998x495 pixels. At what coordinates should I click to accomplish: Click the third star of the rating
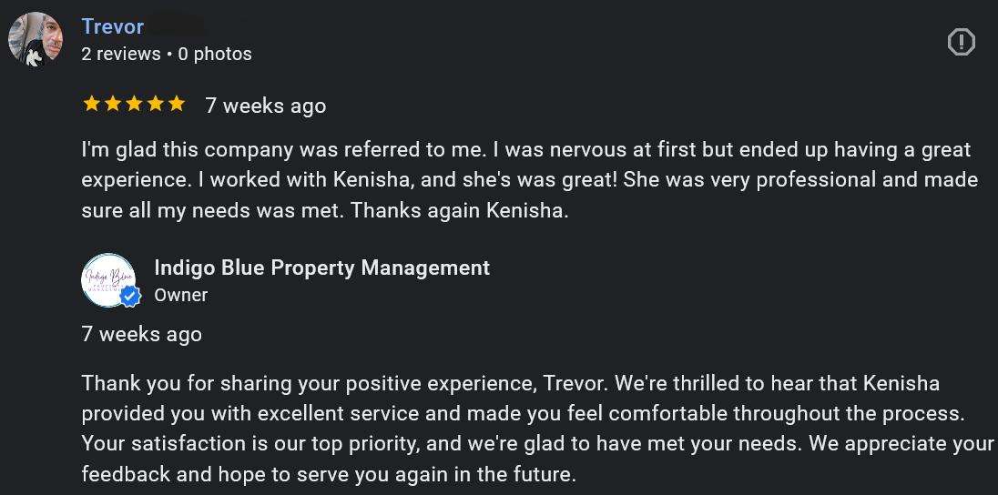(x=134, y=105)
